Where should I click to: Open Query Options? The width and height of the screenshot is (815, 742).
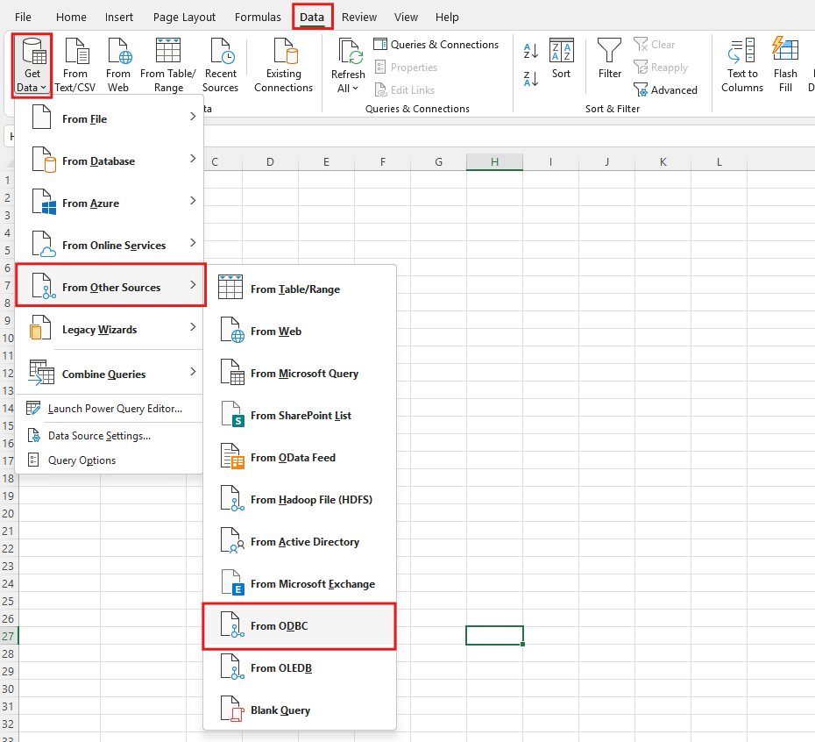point(110,460)
